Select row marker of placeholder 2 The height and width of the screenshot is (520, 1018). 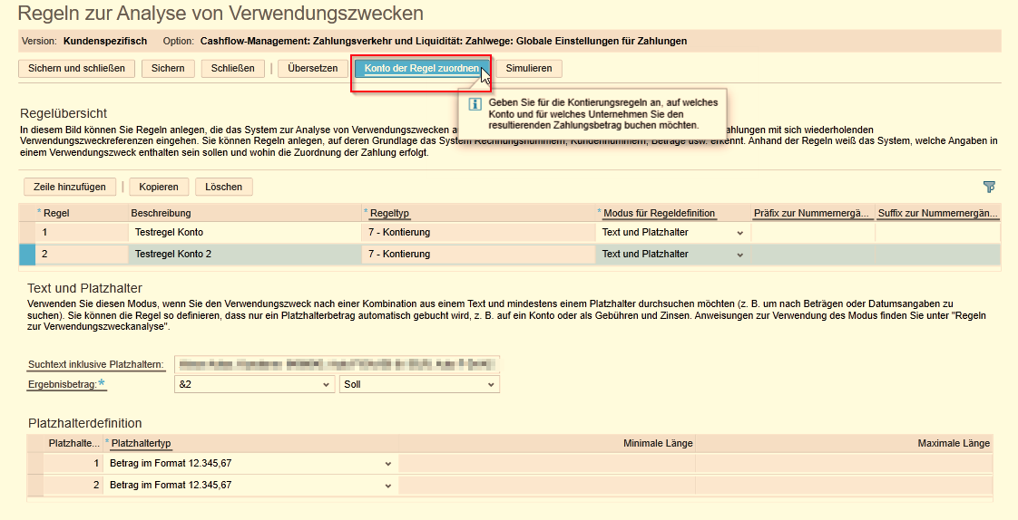point(35,485)
